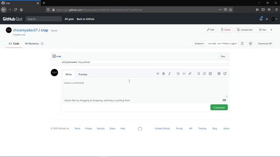Open Firefox application menu
Screen dimensions: 280x157
[276, 10]
